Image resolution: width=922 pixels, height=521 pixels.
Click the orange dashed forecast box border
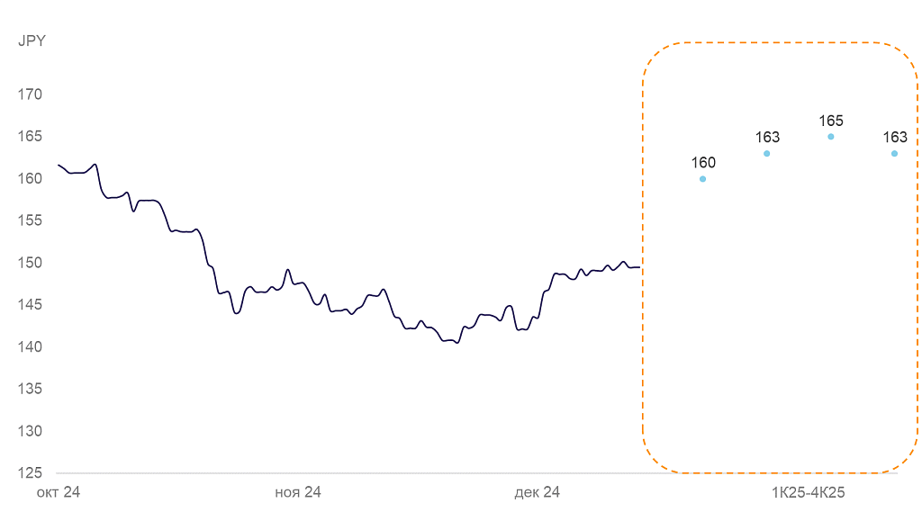tap(643, 270)
